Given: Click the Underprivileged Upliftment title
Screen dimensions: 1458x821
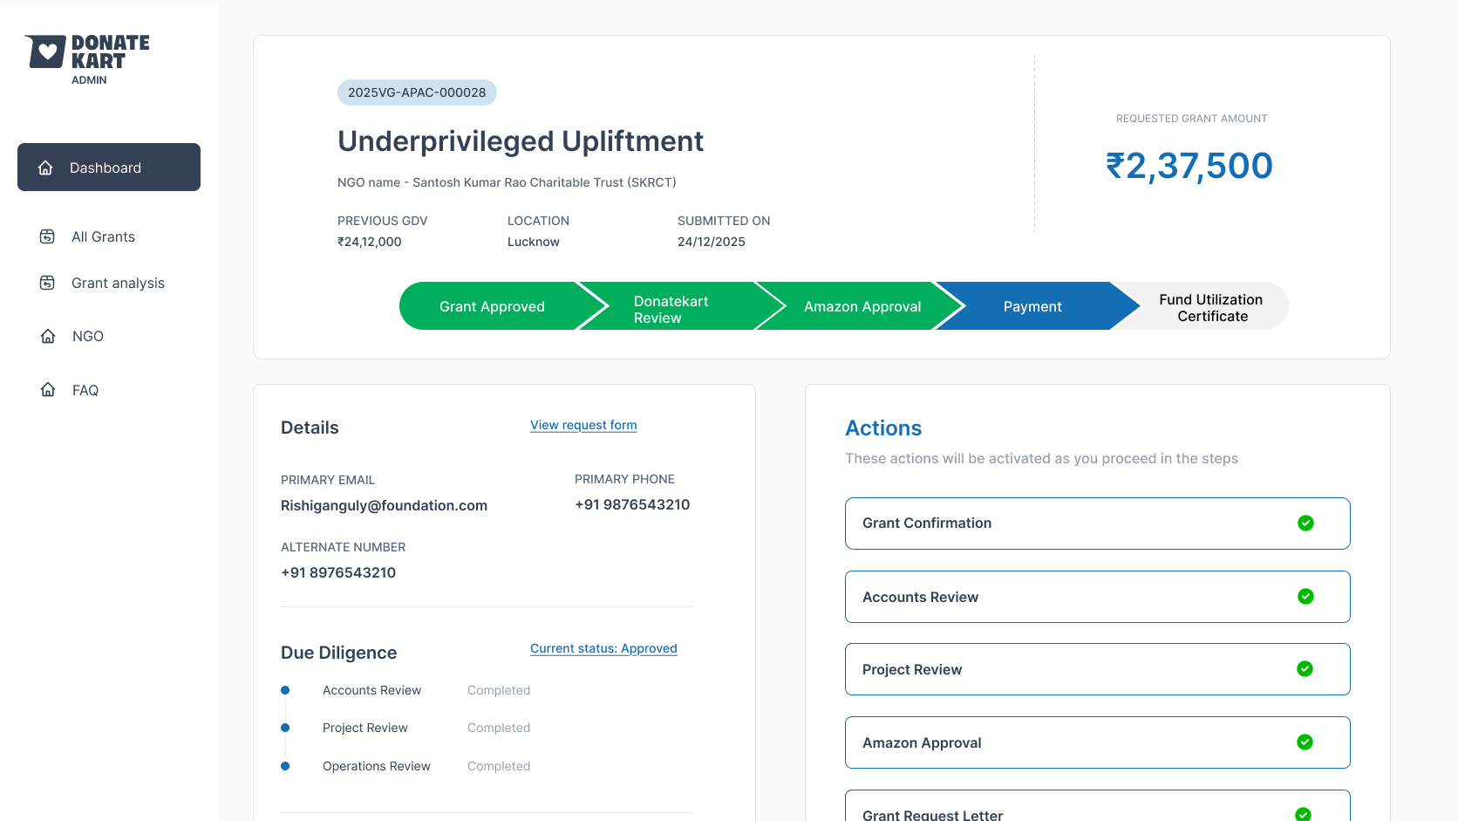Looking at the screenshot, I should tap(521, 141).
